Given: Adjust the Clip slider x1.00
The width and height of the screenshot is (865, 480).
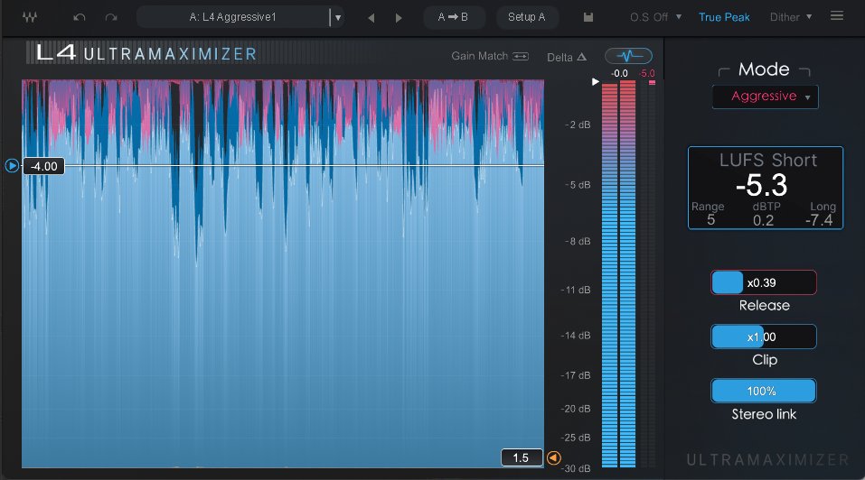Looking at the screenshot, I should 764,337.
